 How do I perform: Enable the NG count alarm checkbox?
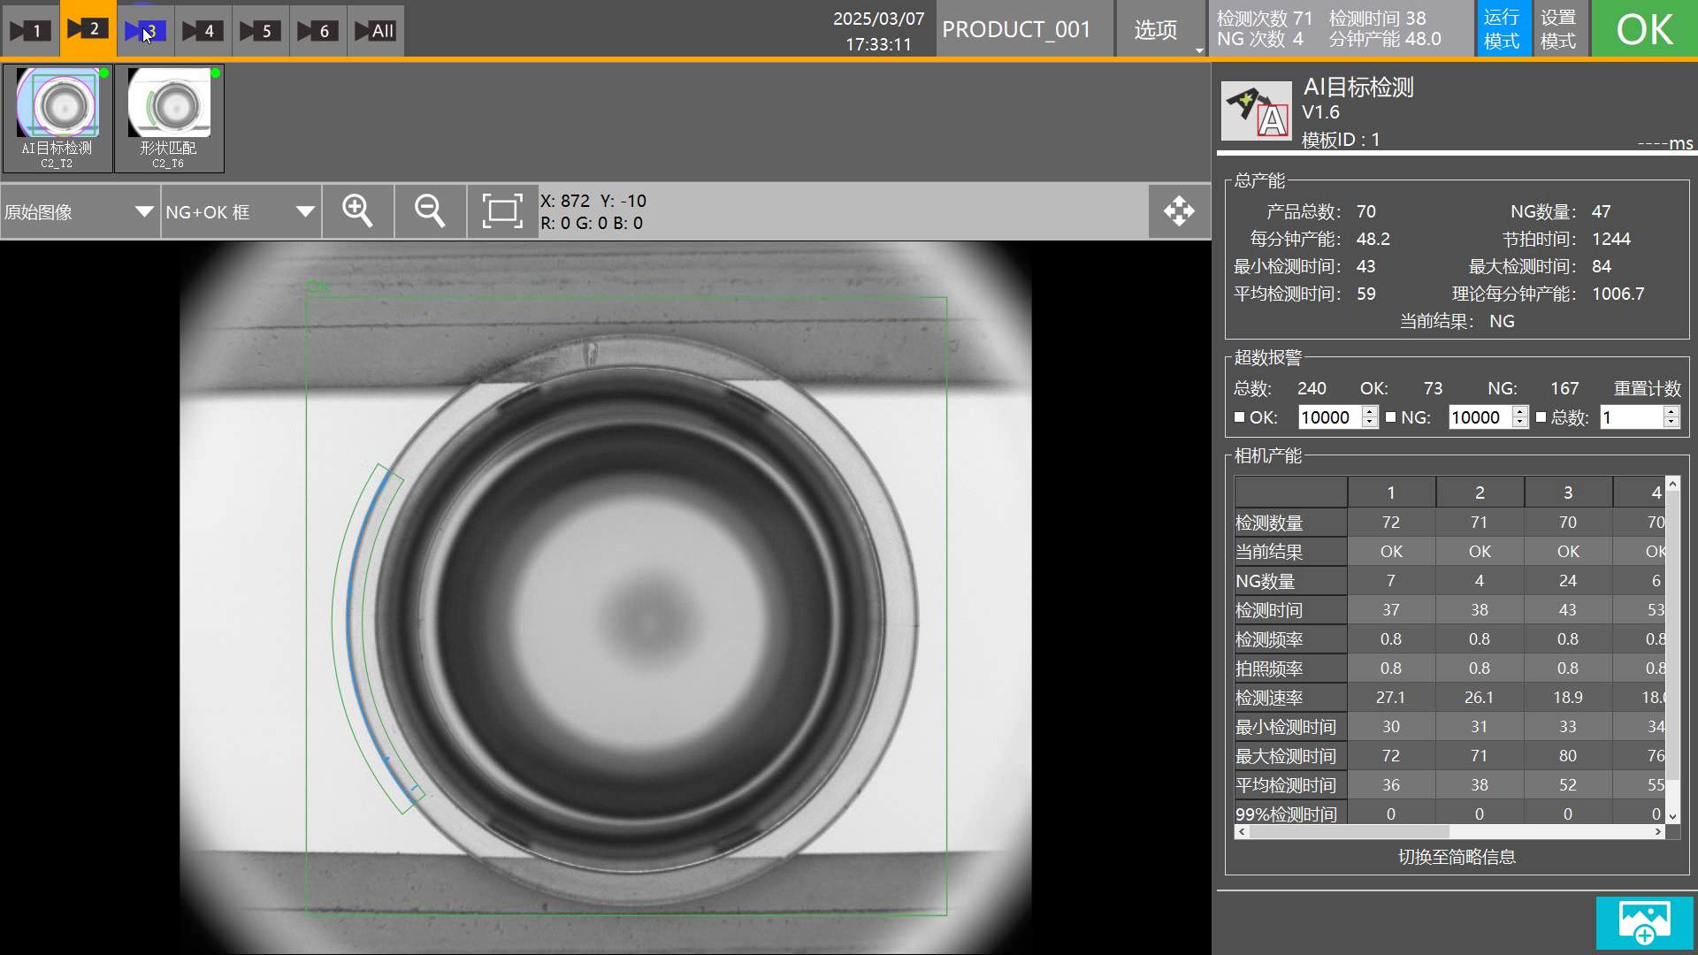coord(1390,417)
